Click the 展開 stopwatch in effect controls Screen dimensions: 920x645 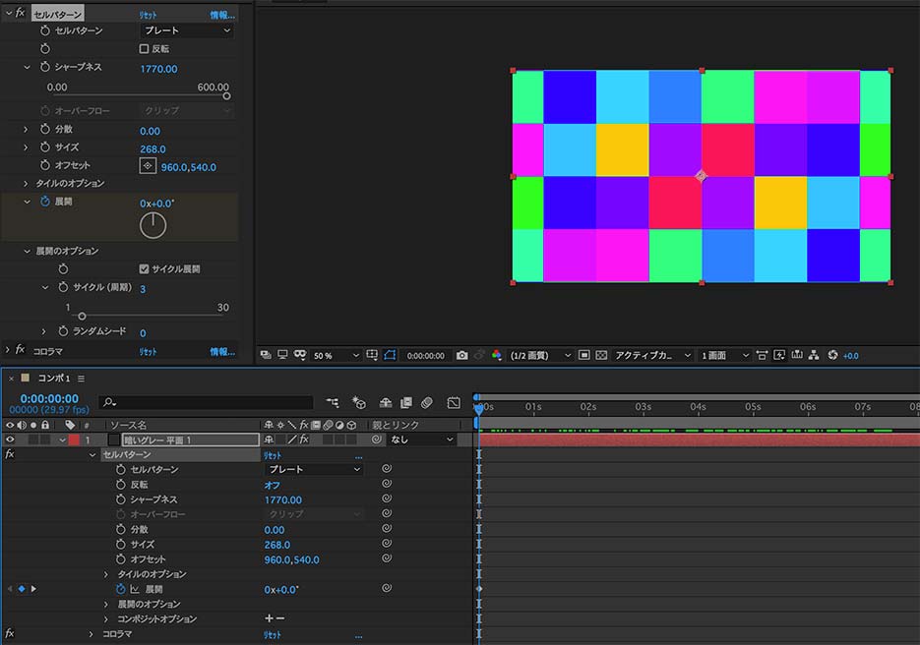coord(45,202)
